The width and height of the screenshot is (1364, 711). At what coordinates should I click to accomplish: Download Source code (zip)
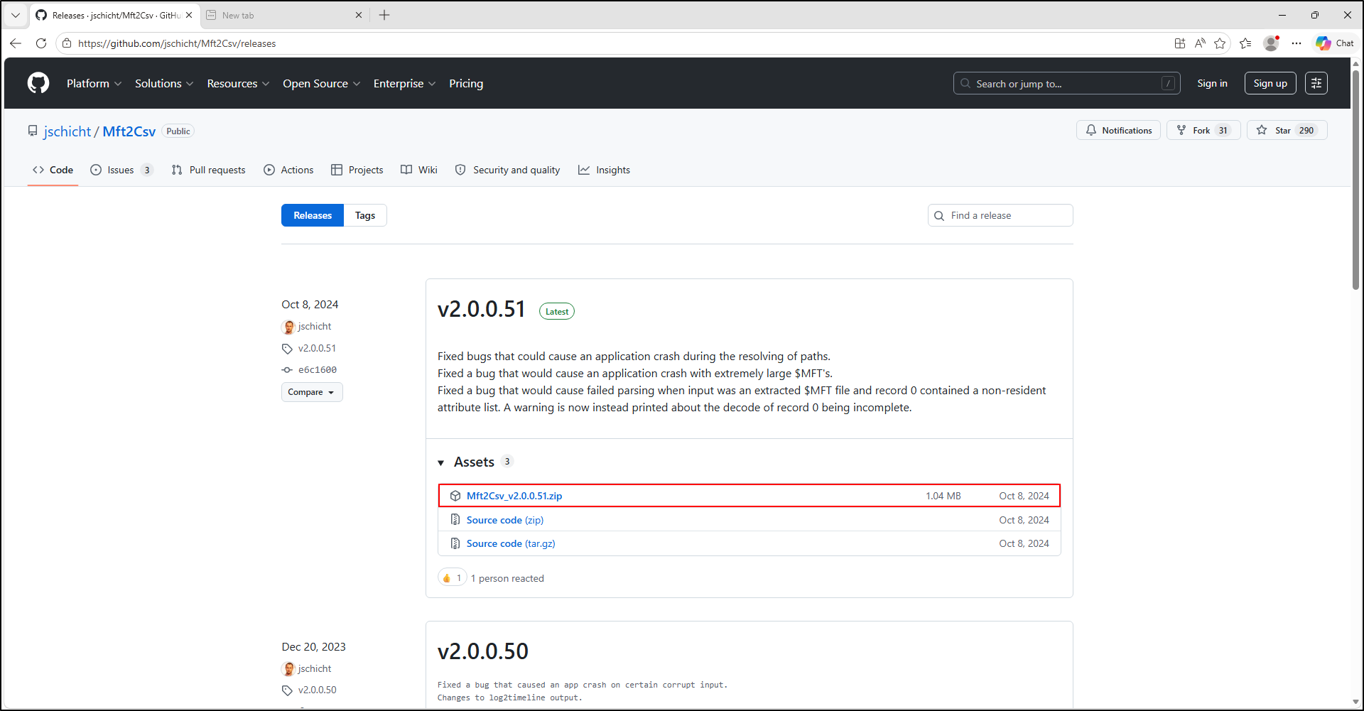click(x=505, y=520)
